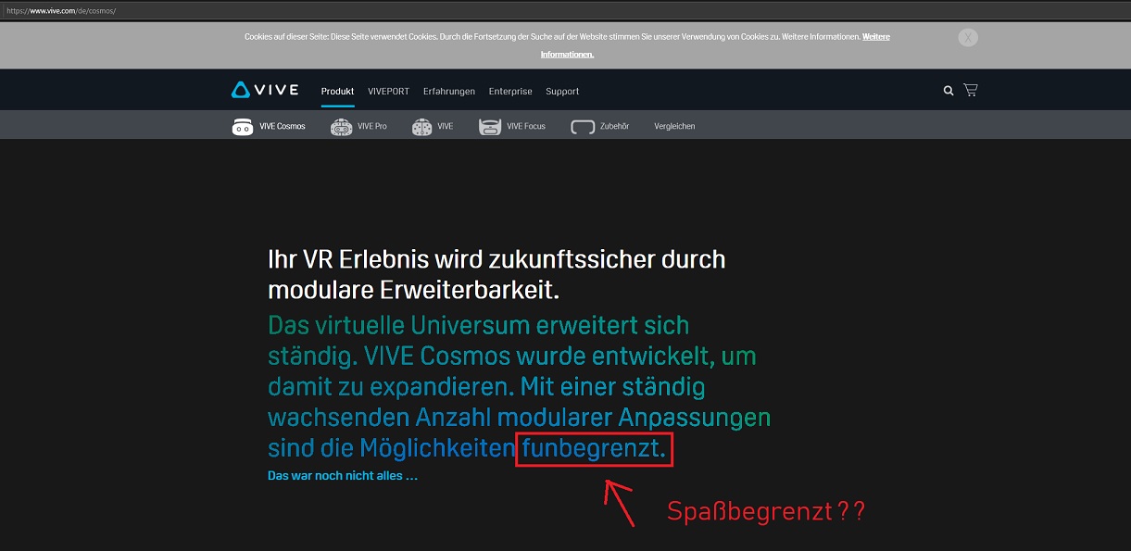The image size is (1131, 551).
Task: Click the paragraph 'Das virtuelle Universum erweitert sich'
Action: click(519, 387)
